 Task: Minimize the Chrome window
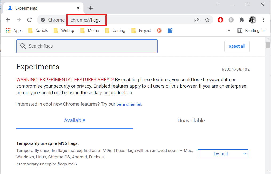tap(232, 5)
